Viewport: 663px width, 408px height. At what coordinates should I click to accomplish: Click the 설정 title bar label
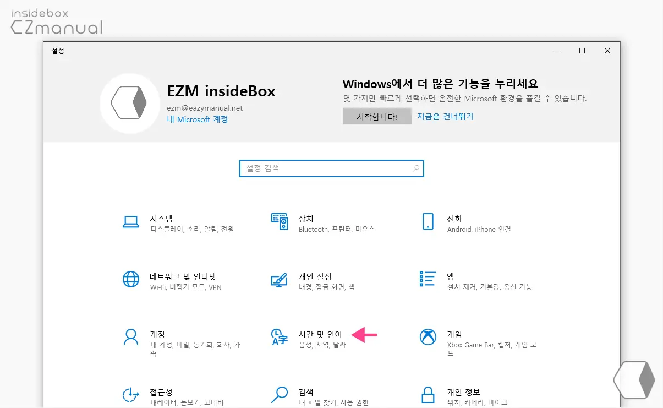[57, 51]
